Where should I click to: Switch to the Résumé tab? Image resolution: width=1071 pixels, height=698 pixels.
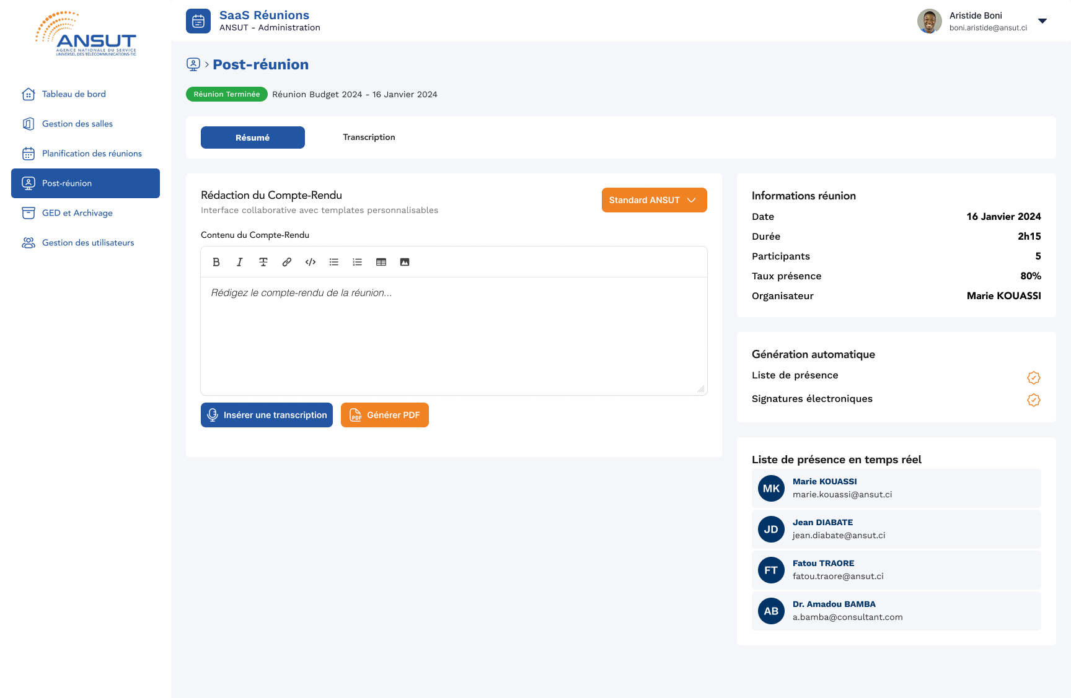[x=253, y=137]
